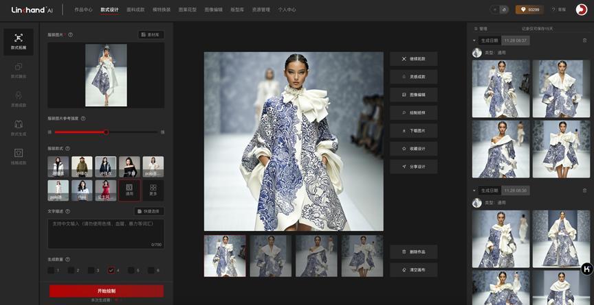
Task: Click the user avatar in top bar
Action: pyautogui.click(x=581, y=10)
